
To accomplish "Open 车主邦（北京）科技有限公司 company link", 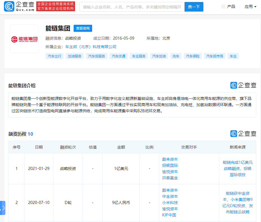I will tap(91, 47).
